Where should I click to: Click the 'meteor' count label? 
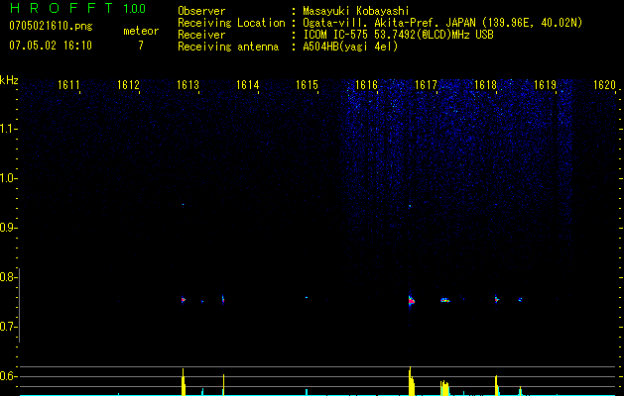pos(141,31)
